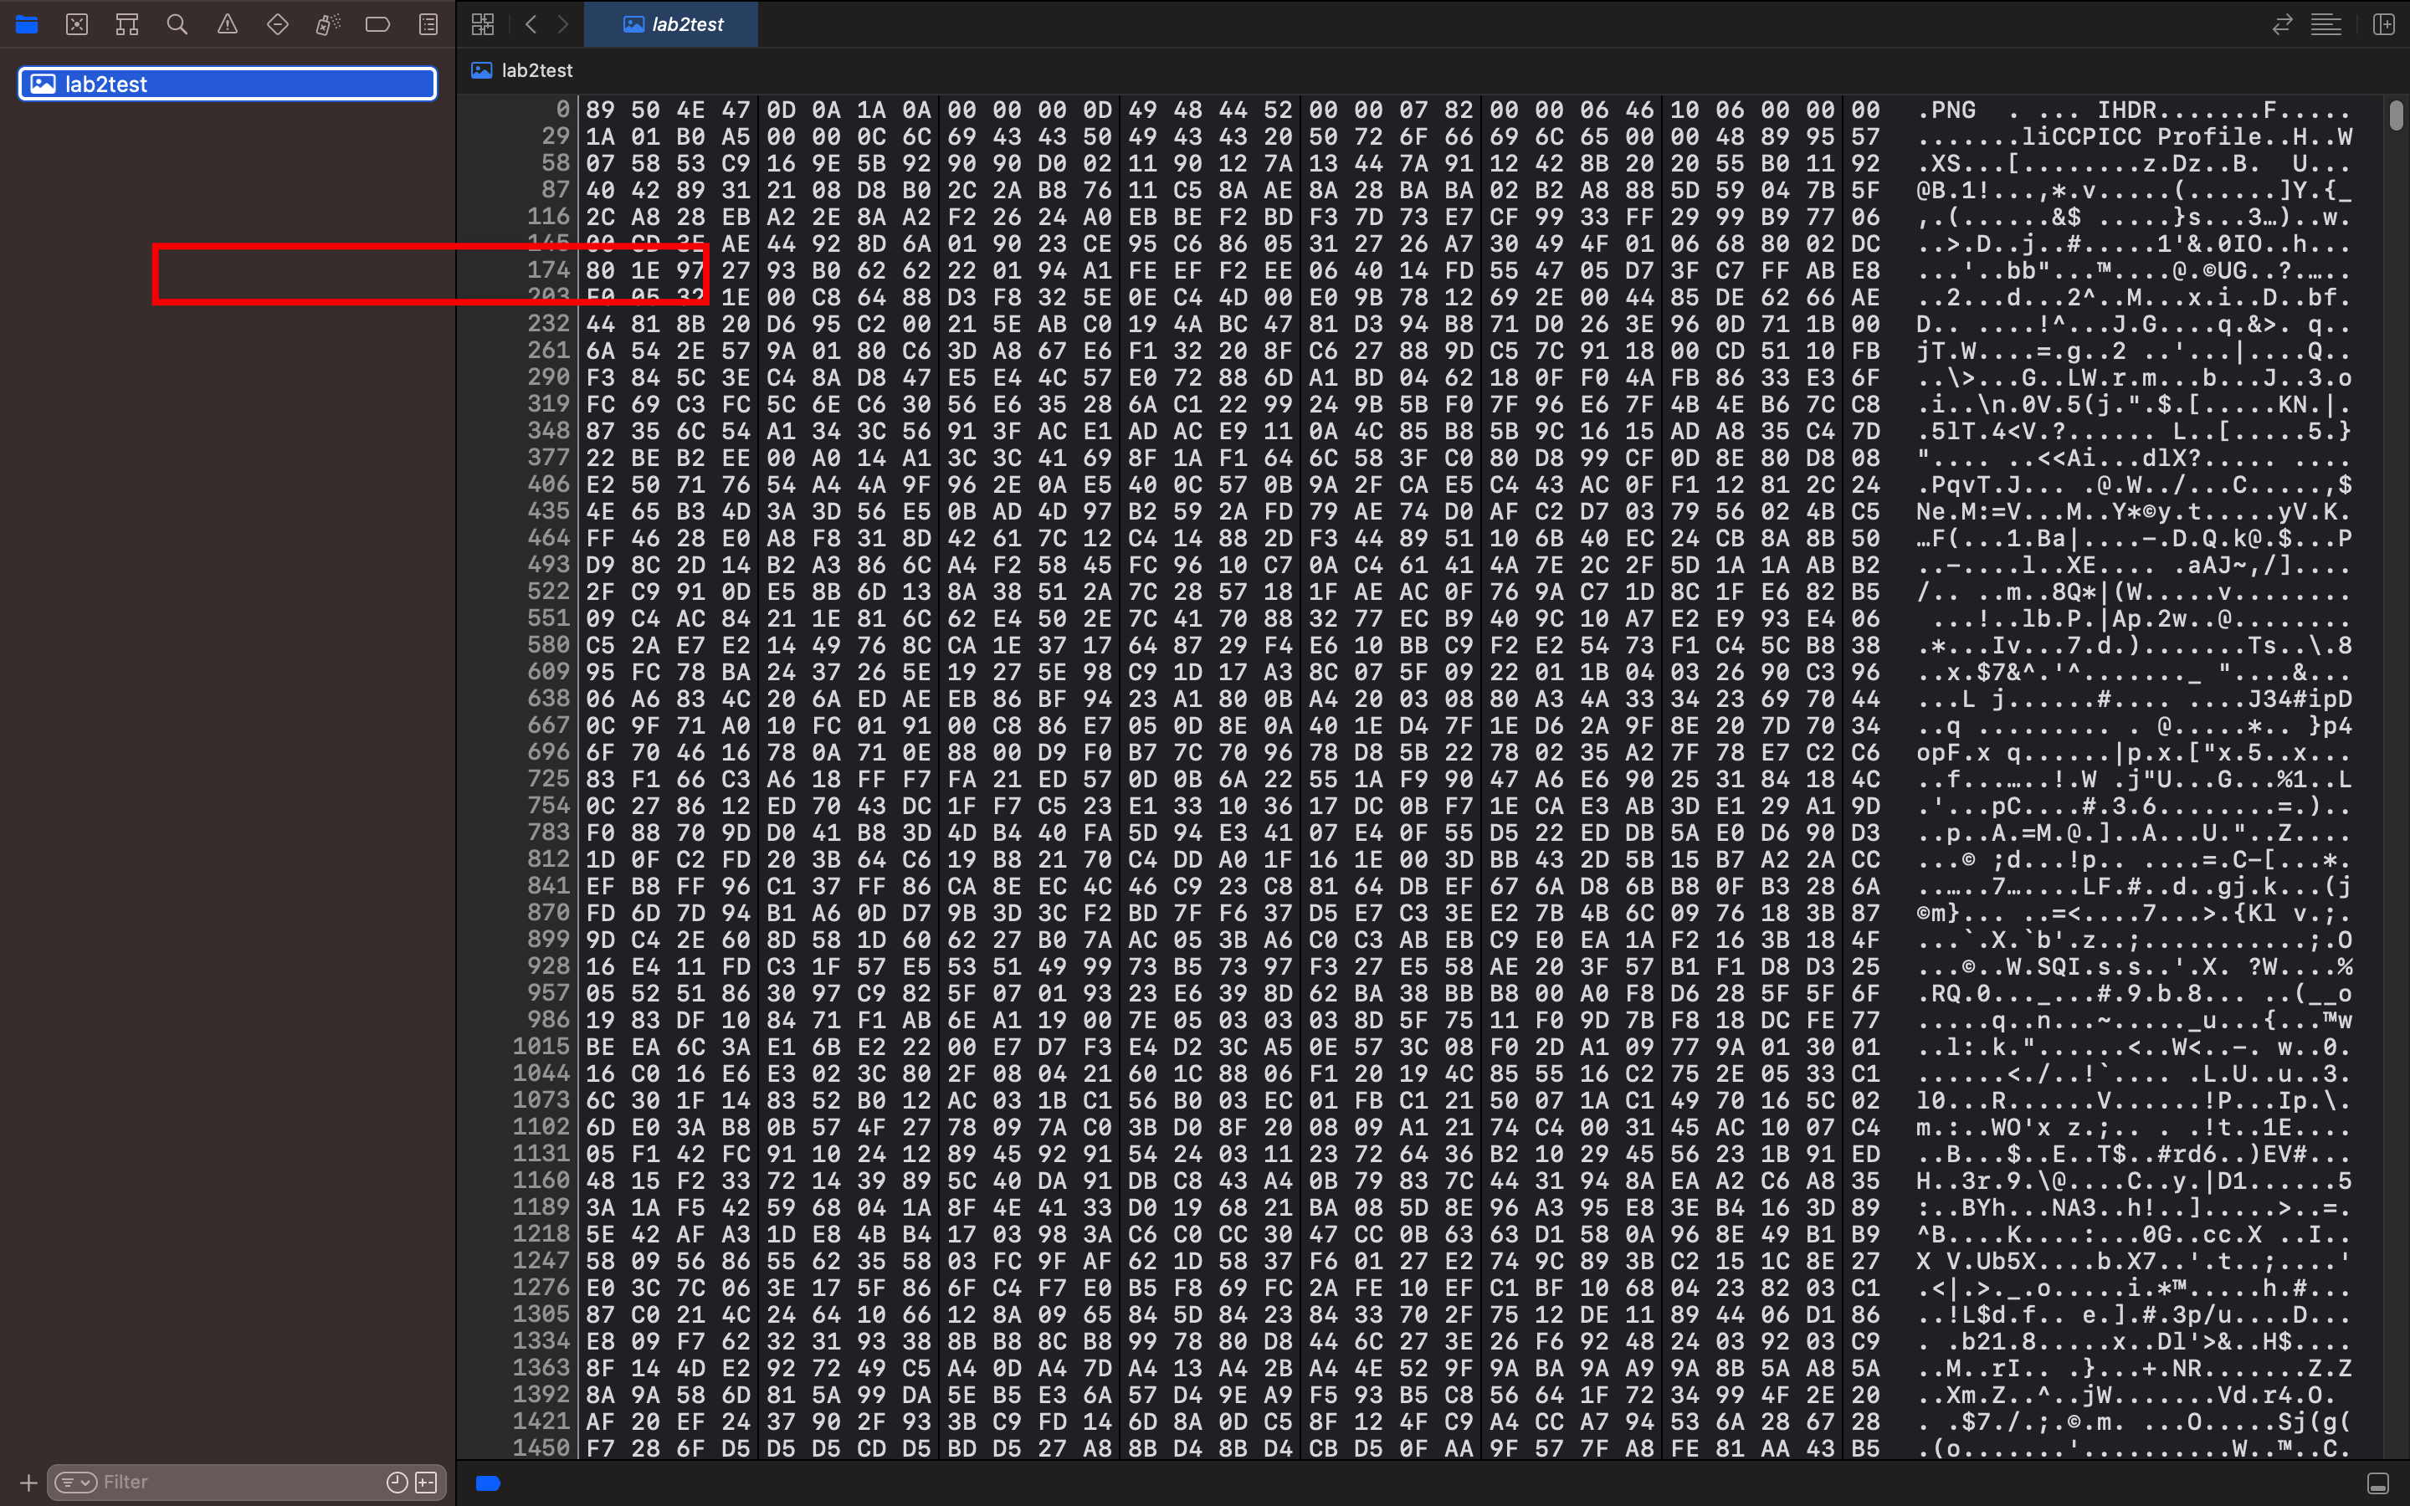Click the Filter text field
Viewport: 2410px width, 1506px height.
pos(239,1482)
